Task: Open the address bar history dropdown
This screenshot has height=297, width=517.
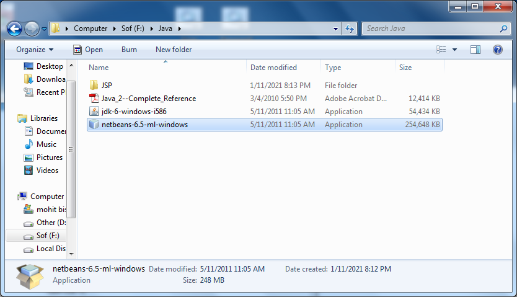Action: point(335,29)
